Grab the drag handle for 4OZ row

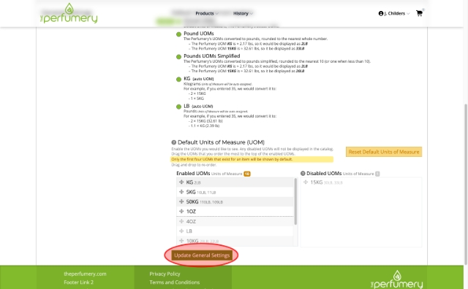[x=181, y=221]
